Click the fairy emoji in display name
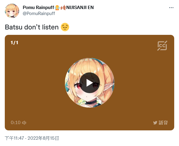179x146 pixels. click(57, 8)
